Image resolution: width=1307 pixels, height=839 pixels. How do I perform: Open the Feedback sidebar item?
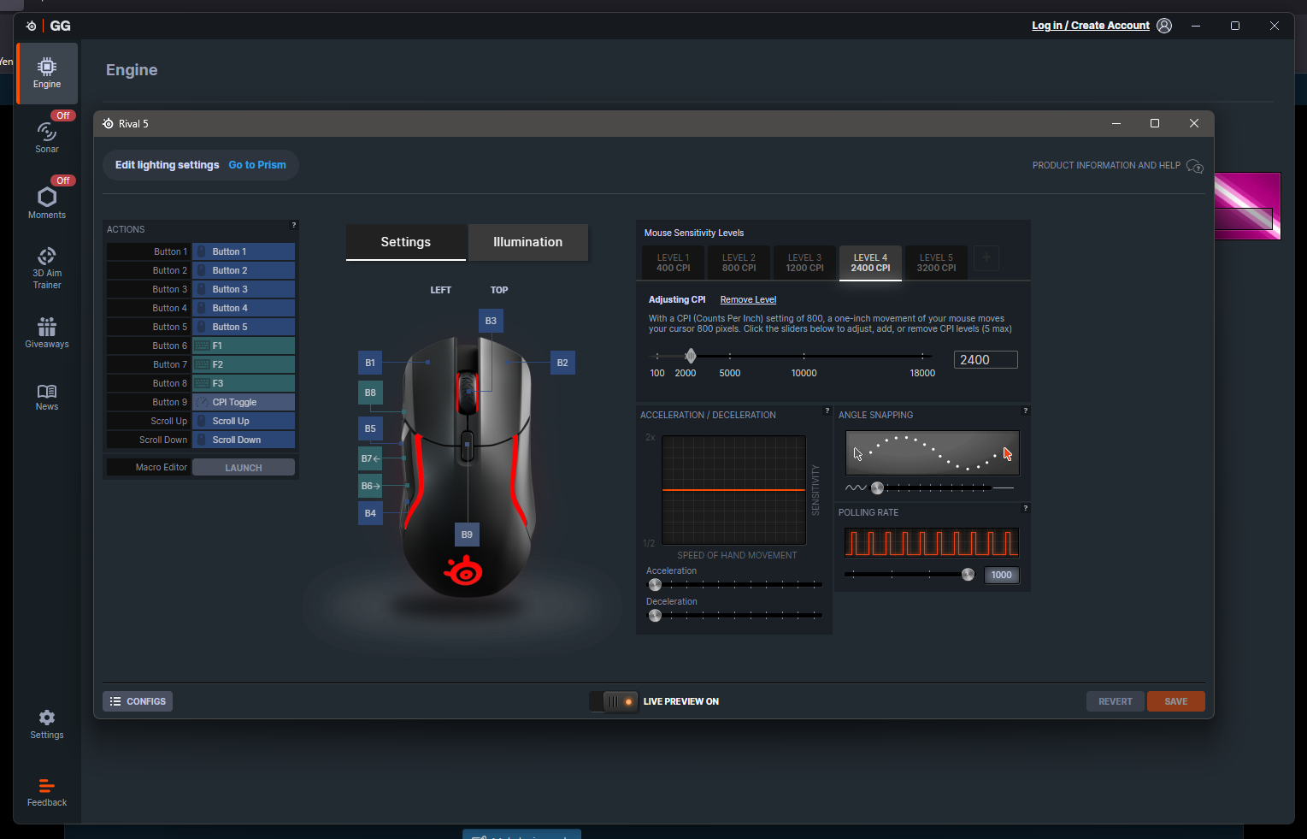[x=47, y=792]
